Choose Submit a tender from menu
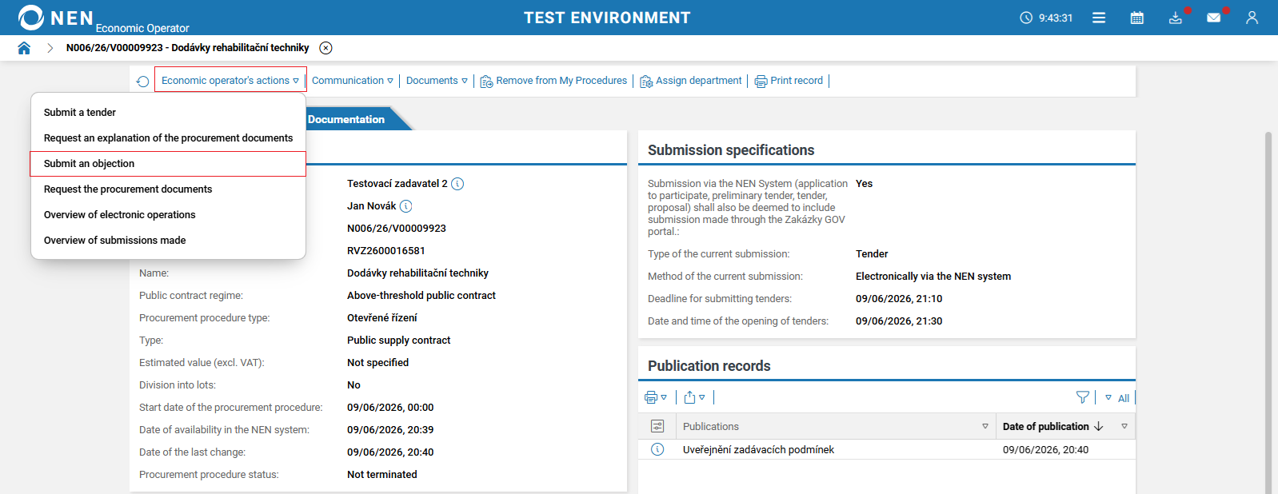The width and height of the screenshot is (1278, 494). pyautogui.click(x=168, y=113)
